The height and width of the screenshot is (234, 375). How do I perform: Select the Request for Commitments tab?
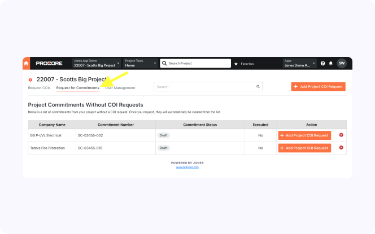(x=78, y=88)
